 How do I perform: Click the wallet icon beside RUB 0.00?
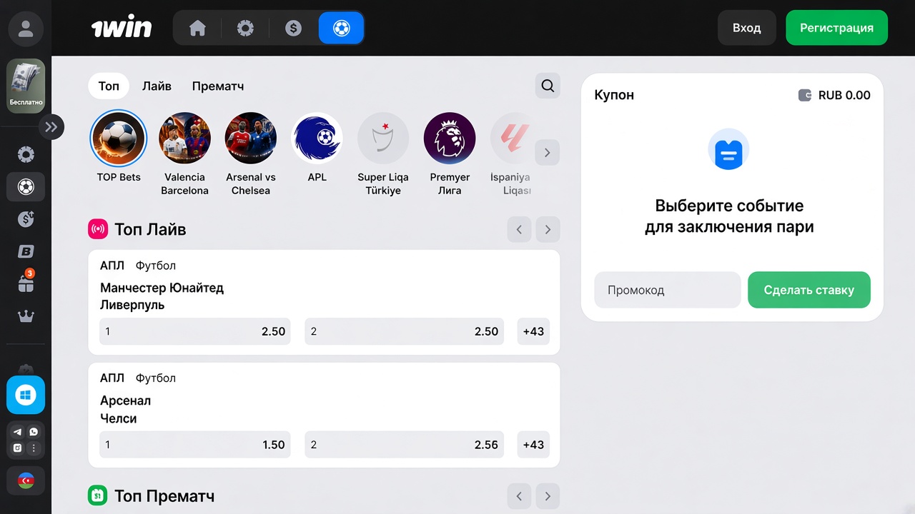point(805,95)
